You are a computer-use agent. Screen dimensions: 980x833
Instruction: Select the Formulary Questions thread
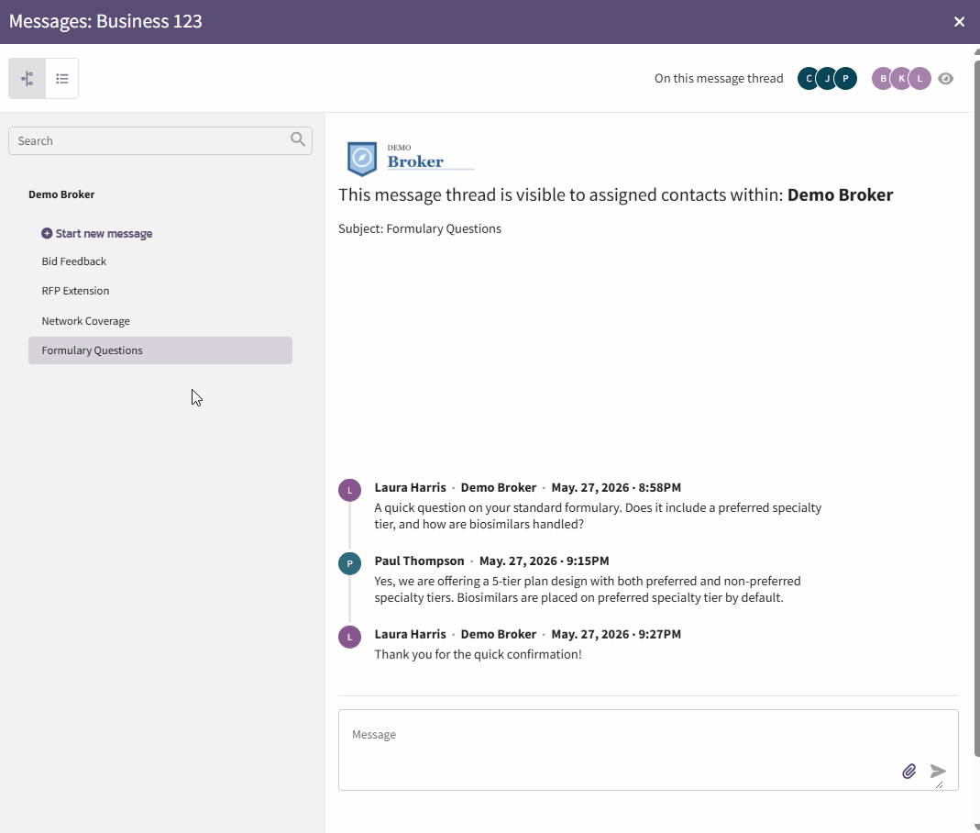(160, 350)
